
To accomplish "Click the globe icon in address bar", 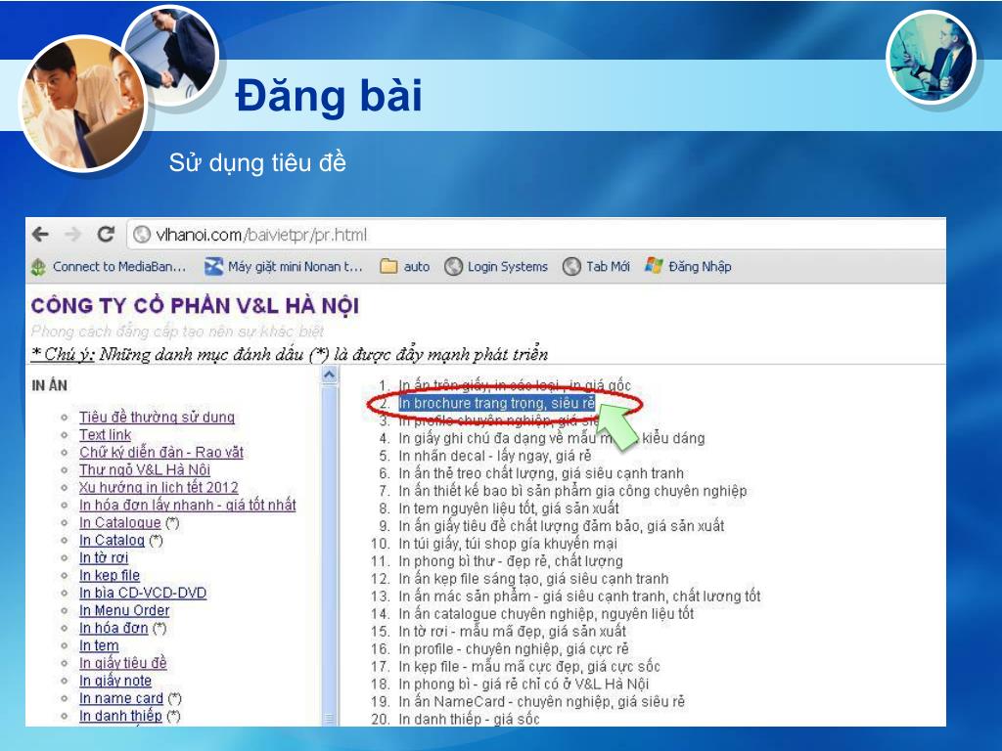I will 141,235.
